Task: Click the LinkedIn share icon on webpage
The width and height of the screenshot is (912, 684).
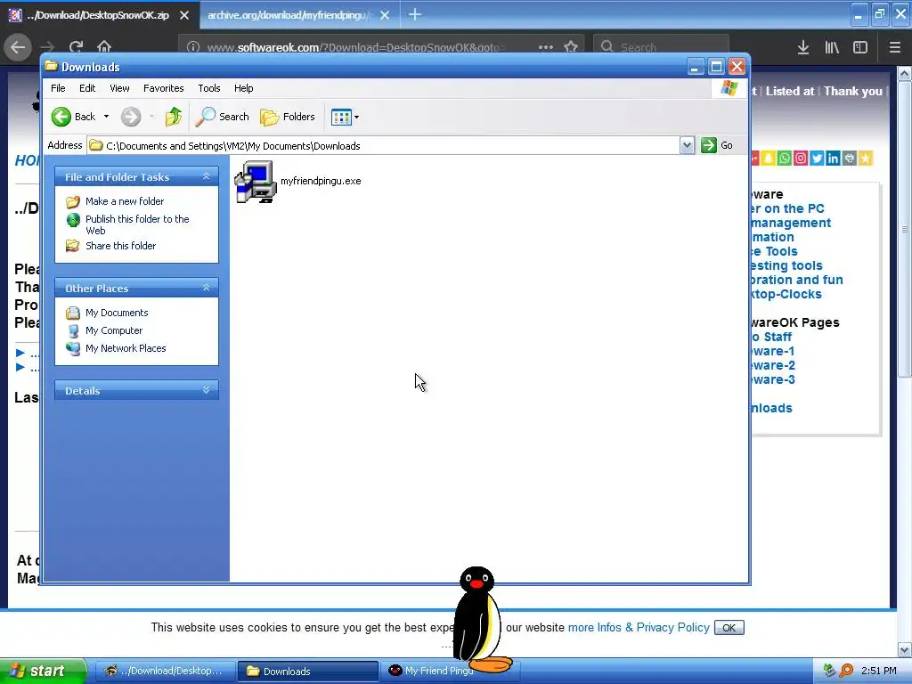Action: tap(833, 159)
